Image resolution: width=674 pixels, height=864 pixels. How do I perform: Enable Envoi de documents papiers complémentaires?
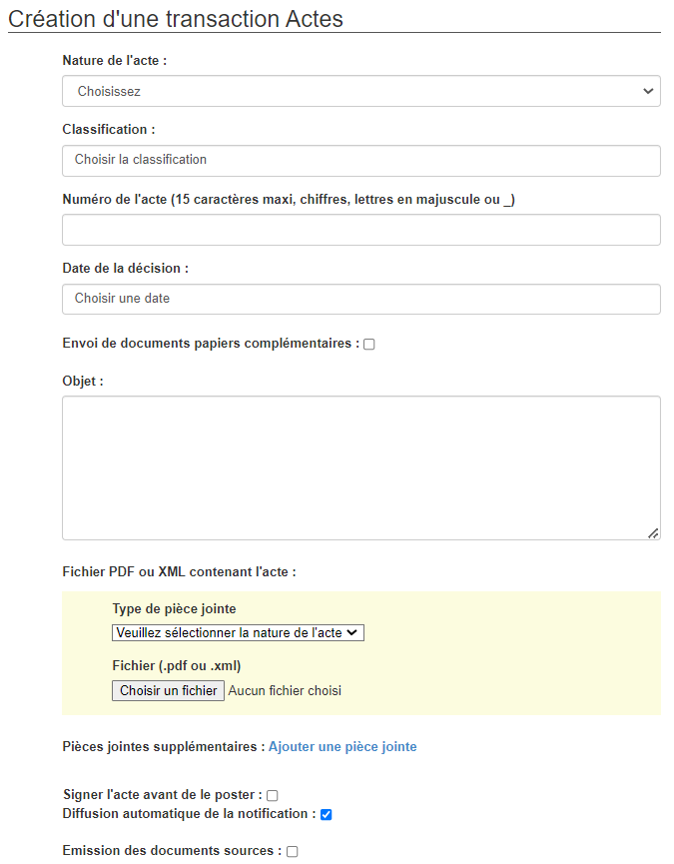coord(369,345)
